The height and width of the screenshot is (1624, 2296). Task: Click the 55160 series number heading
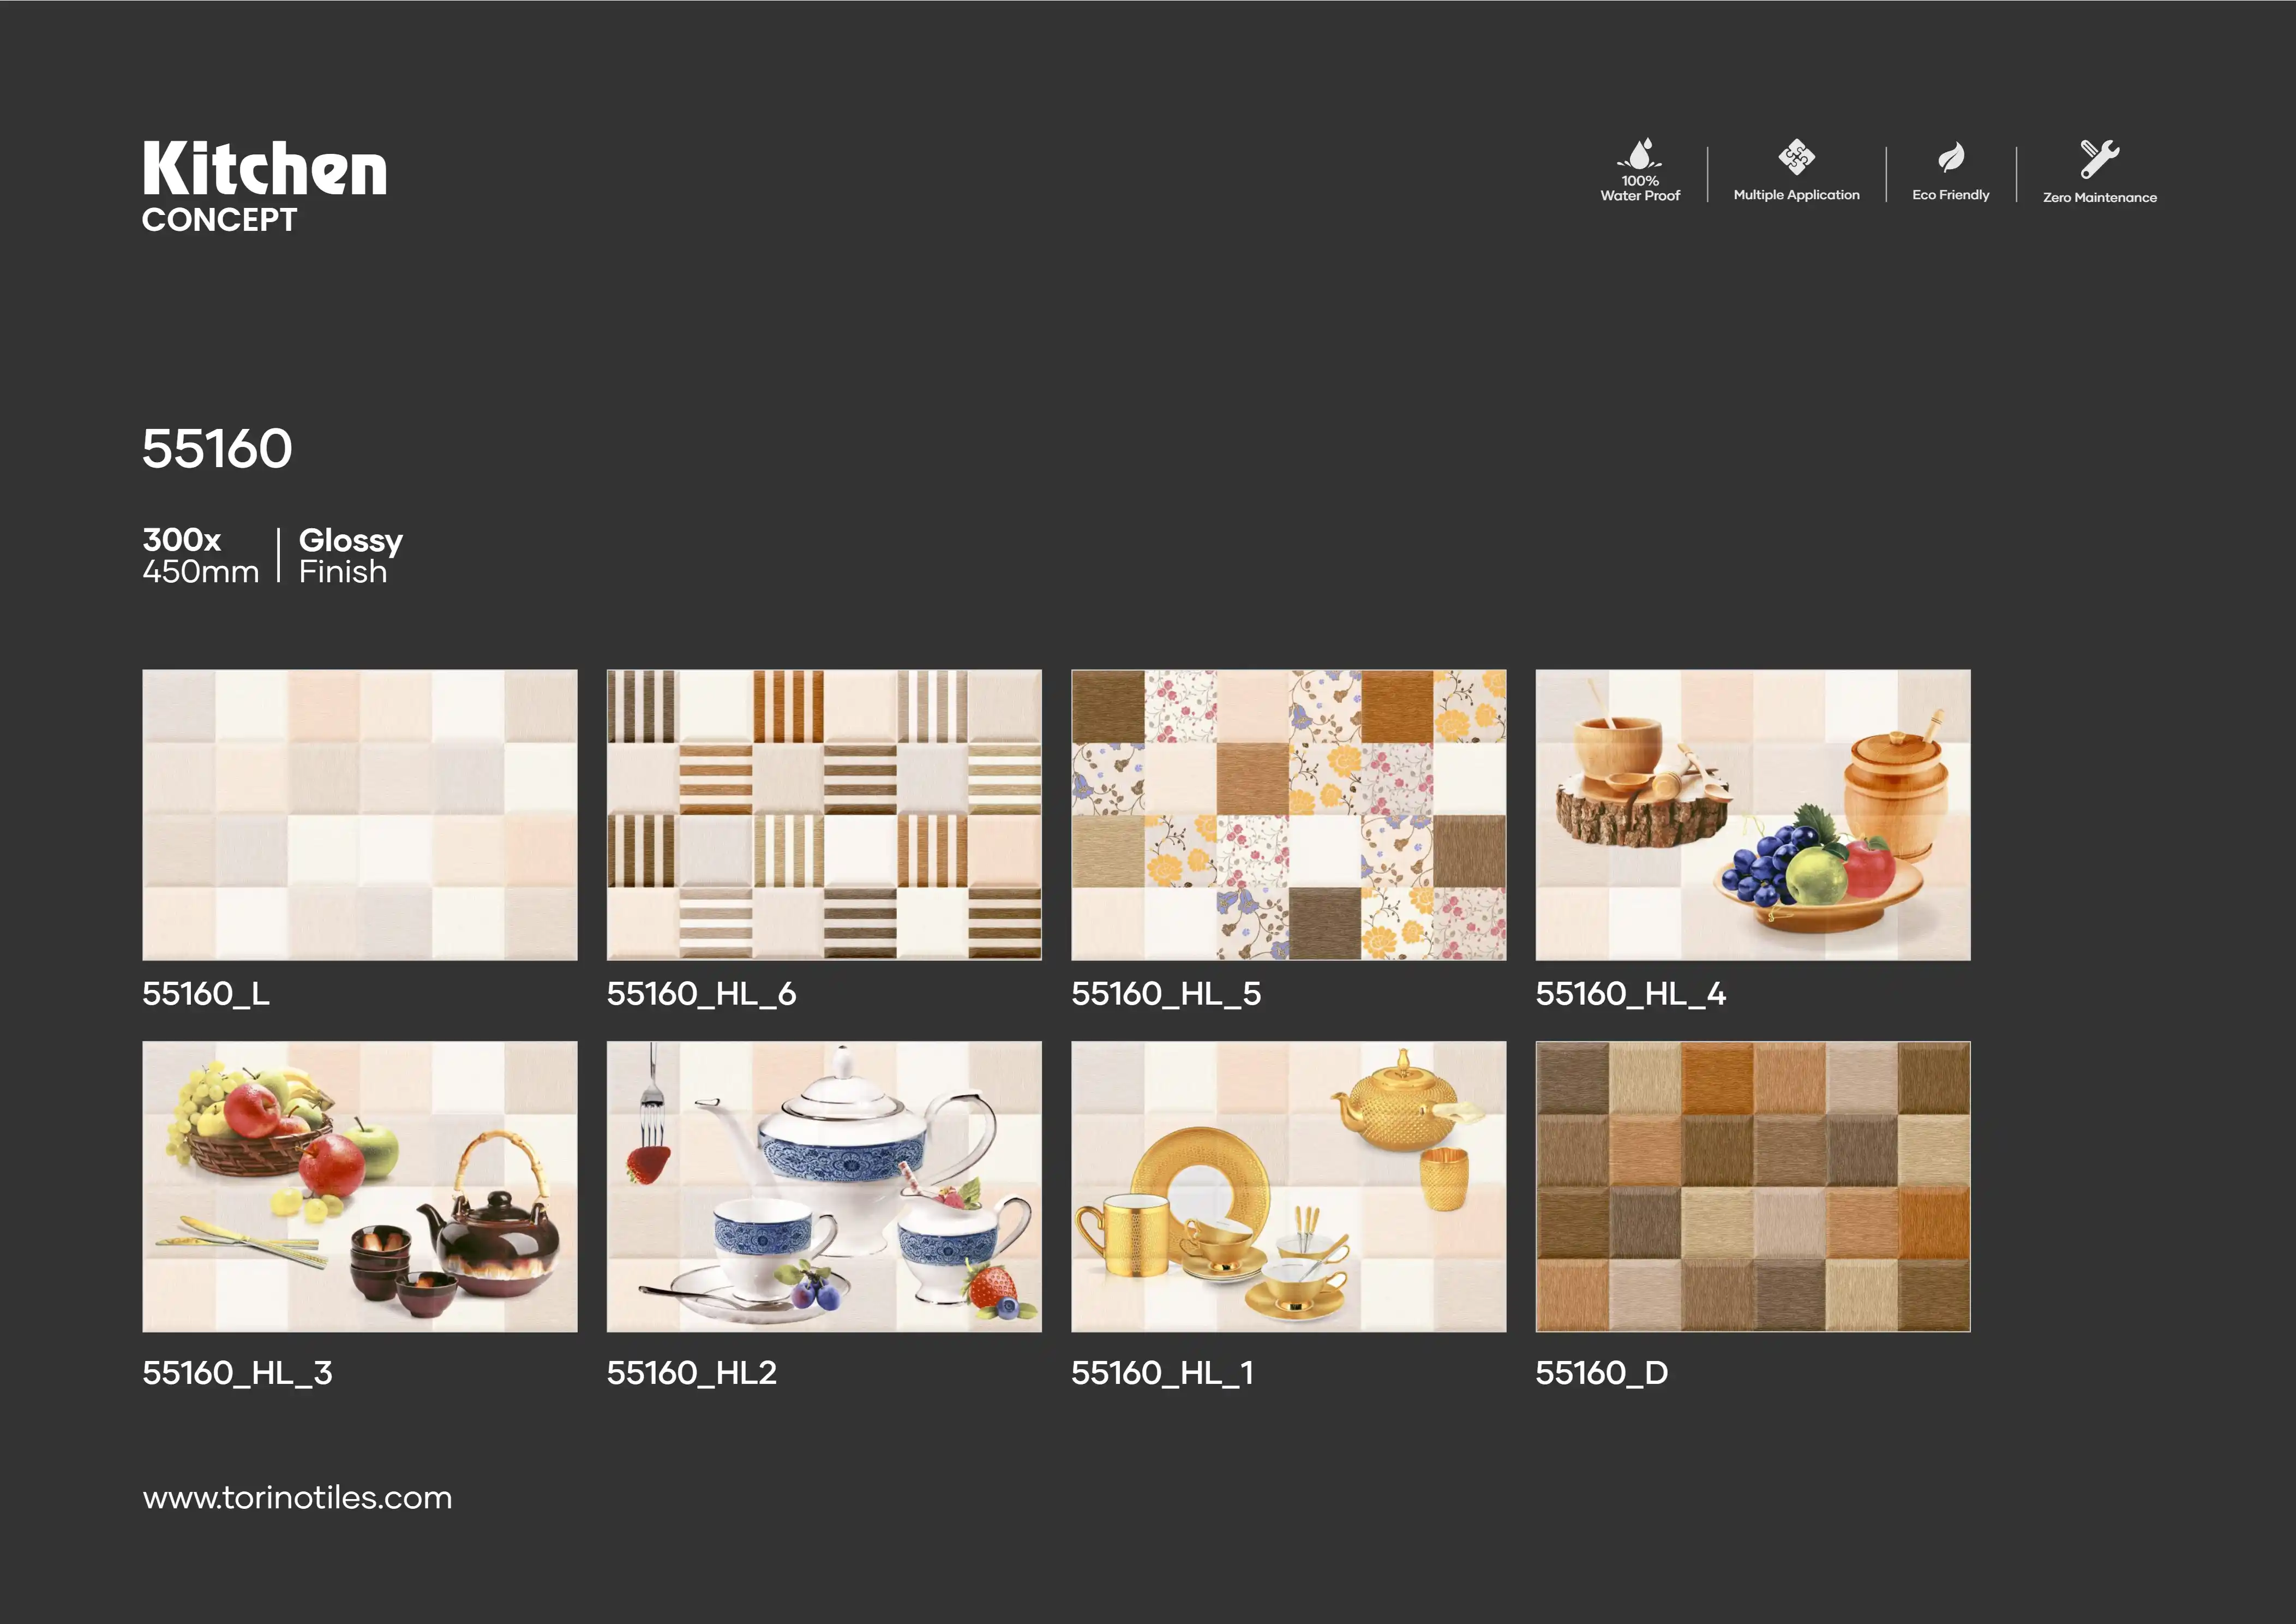click(x=217, y=448)
